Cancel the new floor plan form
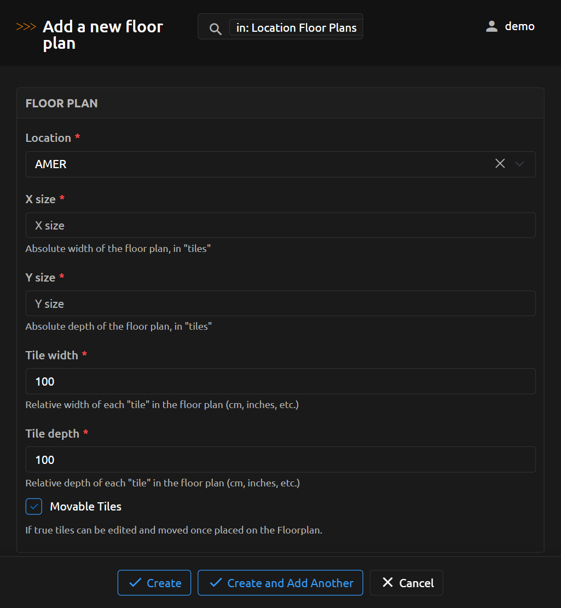The width and height of the screenshot is (561, 608). click(407, 583)
